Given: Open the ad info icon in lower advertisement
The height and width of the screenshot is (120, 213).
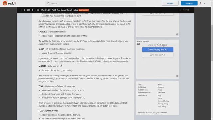Looking at the screenshot, I should [177, 76].
